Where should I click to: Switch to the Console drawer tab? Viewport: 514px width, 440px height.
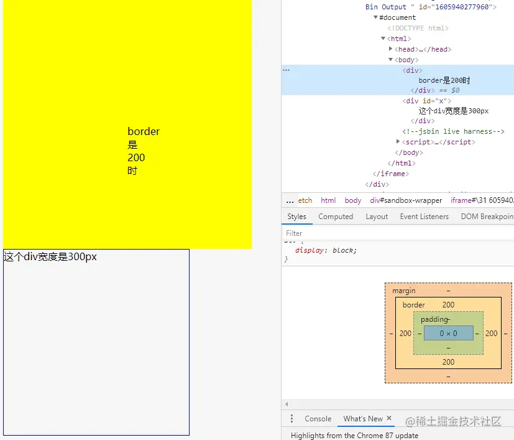(318, 419)
